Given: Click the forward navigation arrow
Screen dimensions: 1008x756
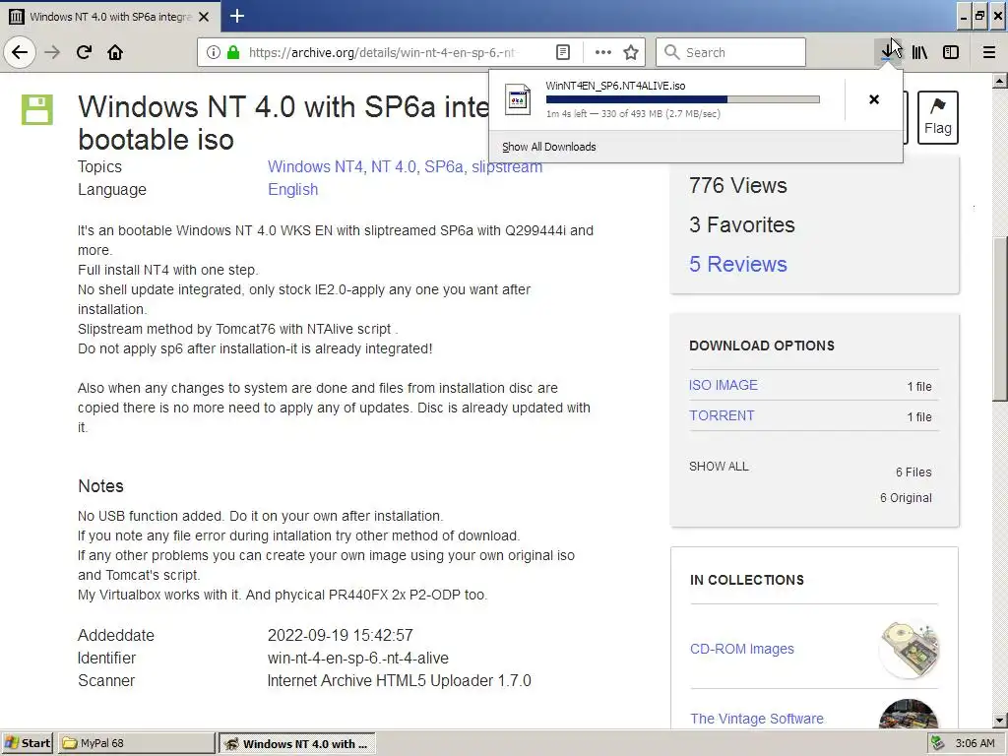Looking at the screenshot, I should click(x=52, y=52).
